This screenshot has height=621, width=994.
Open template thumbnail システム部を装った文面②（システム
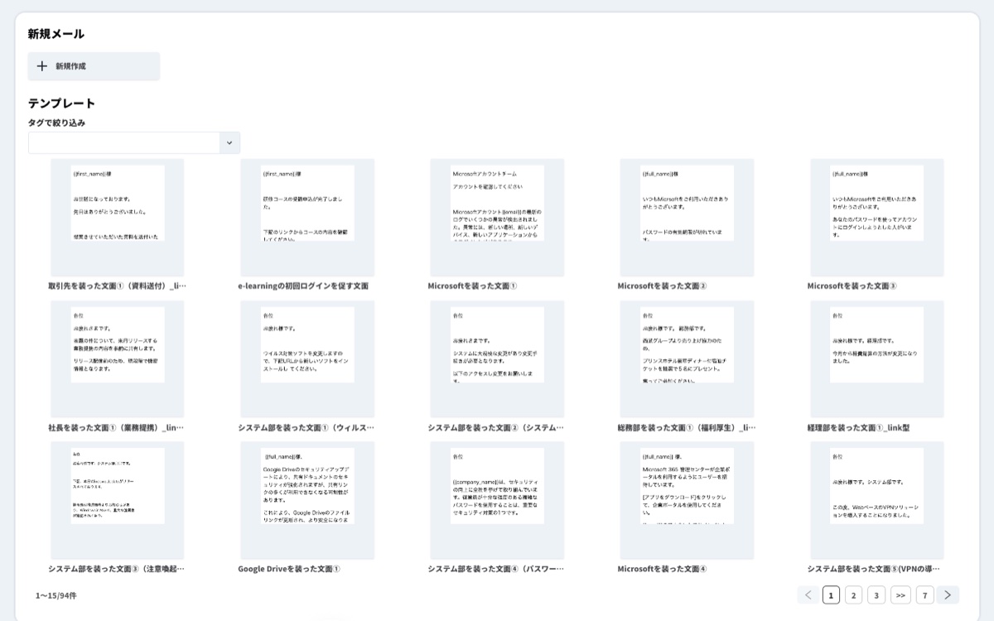pyautogui.click(x=497, y=359)
